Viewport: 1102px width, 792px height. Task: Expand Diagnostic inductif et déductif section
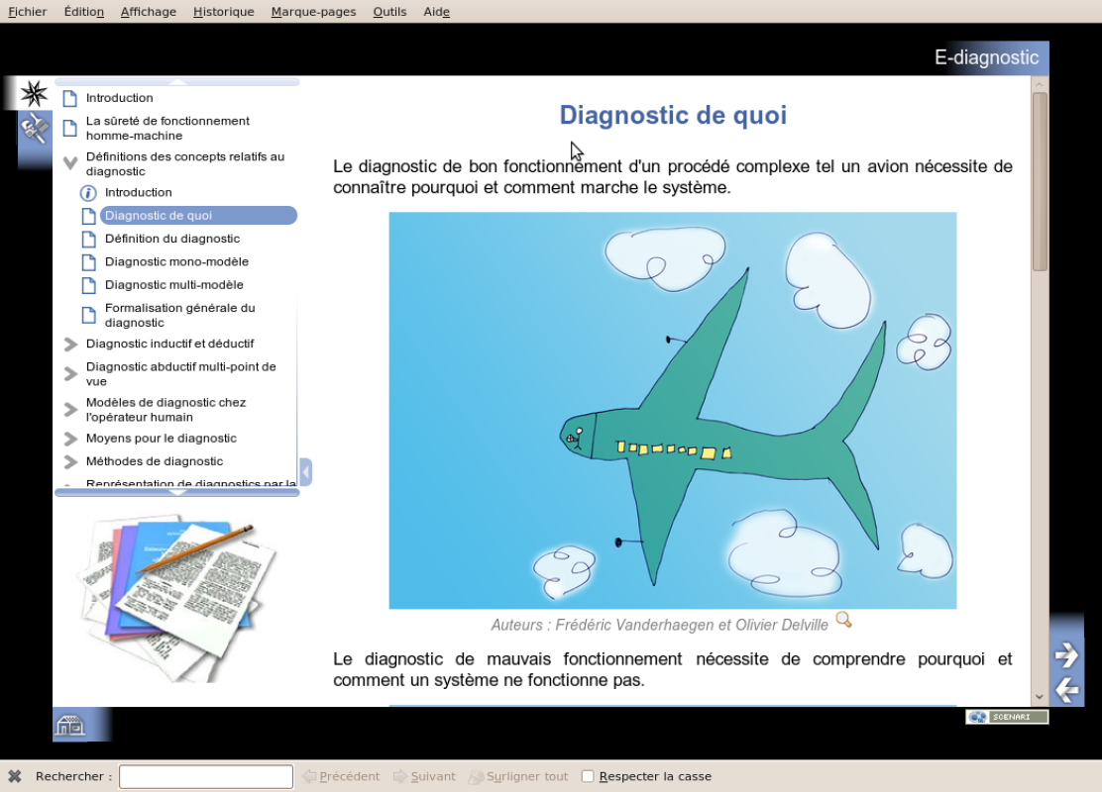coord(70,345)
